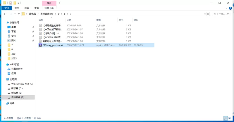The image size is (234, 122).
Task: Open Explorer help with the question mark icon
Action: (x=230, y=8)
